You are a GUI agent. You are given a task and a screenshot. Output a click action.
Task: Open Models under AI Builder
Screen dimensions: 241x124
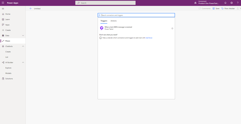[x=8, y=73]
